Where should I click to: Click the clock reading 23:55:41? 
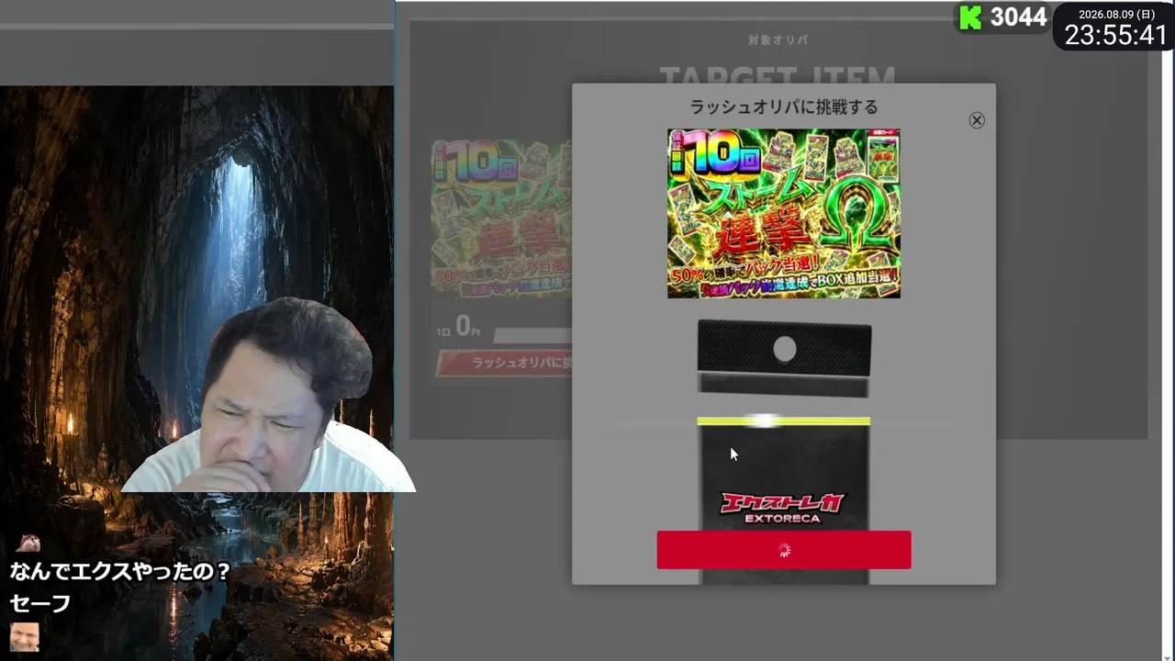(x=1115, y=36)
